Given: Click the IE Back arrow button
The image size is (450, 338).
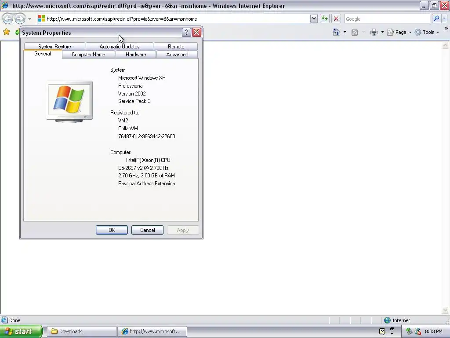Looking at the screenshot, I should [8, 19].
